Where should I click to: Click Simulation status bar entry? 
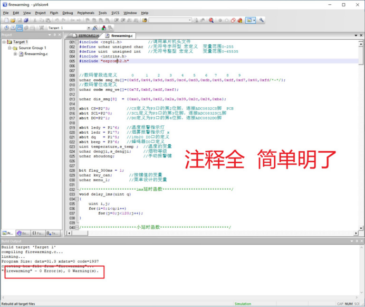243,304
